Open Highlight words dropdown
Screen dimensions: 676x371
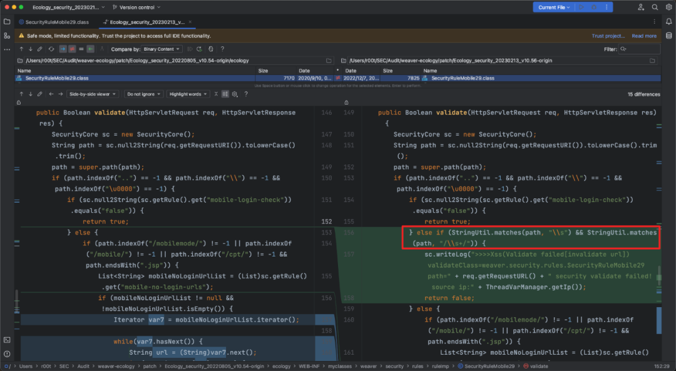coord(188,94)
